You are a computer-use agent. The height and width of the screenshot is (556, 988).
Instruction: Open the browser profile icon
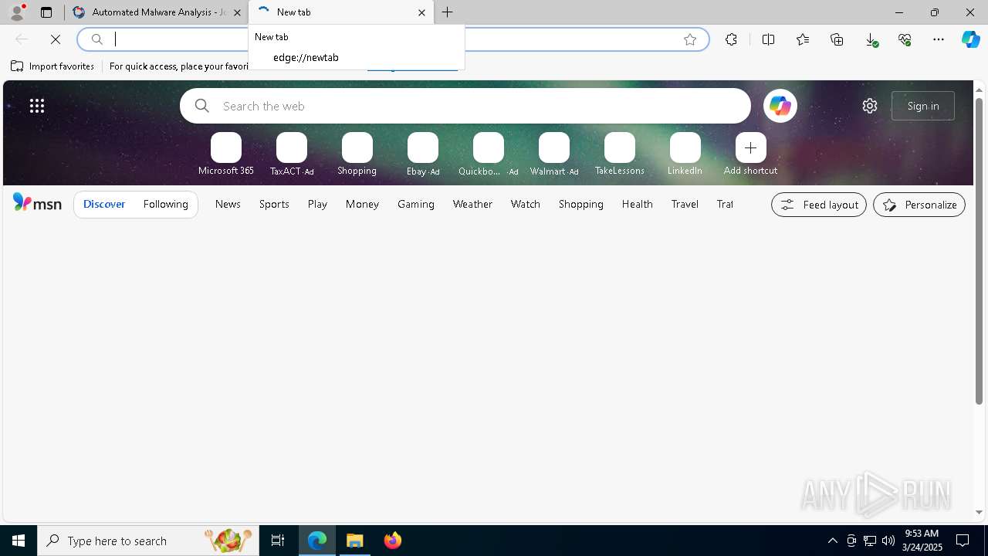pyautogui.click(x=16, y=12)
